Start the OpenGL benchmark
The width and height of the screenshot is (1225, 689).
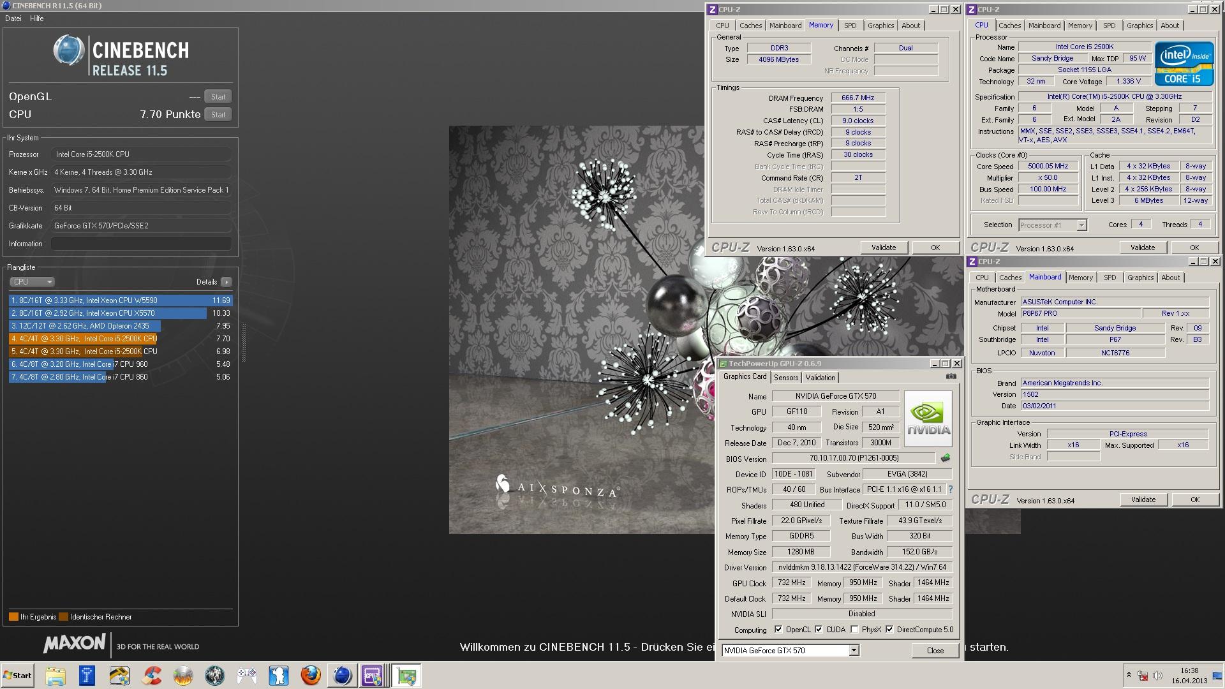(218, 97)
